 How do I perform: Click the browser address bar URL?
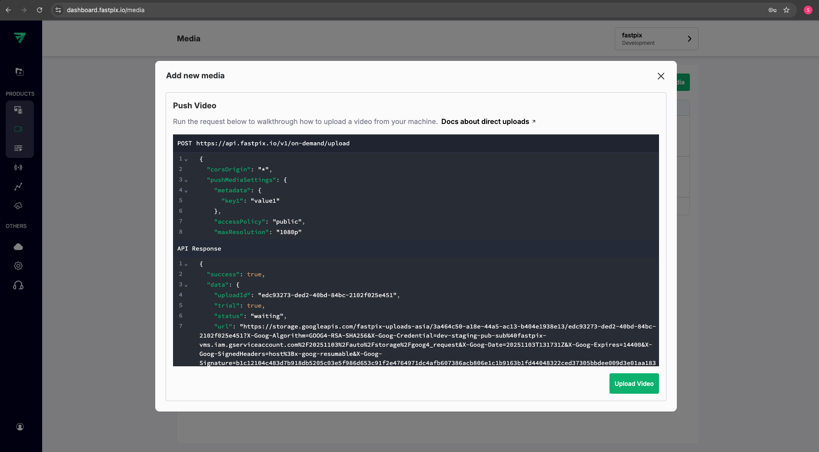106,10
